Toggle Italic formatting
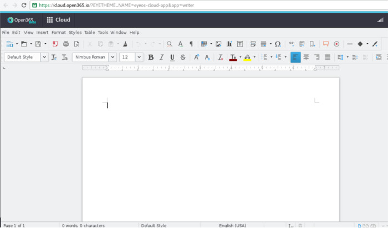This screenshot has width=388, height=228. (x=162, y=58)
